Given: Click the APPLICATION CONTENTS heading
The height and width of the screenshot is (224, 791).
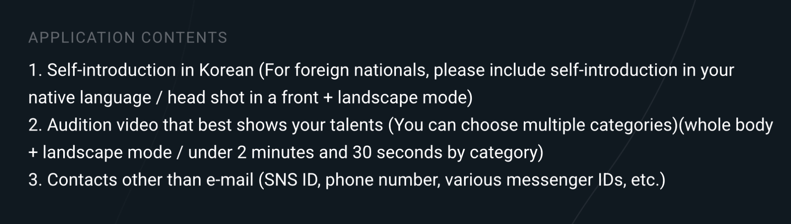Looking at the screenshot, I should coord(128,38).
